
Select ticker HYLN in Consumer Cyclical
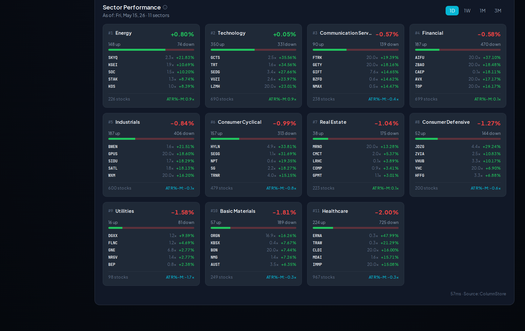215,147
